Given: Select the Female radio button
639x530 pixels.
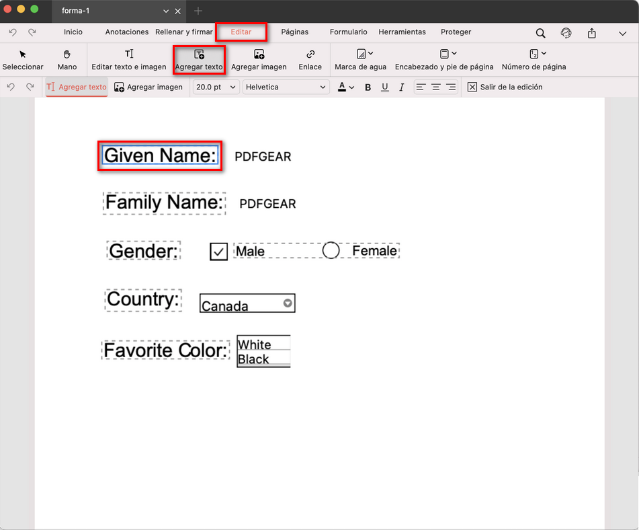Looking at the screenshot, I should pyautogui.click(x=331, y=250).
